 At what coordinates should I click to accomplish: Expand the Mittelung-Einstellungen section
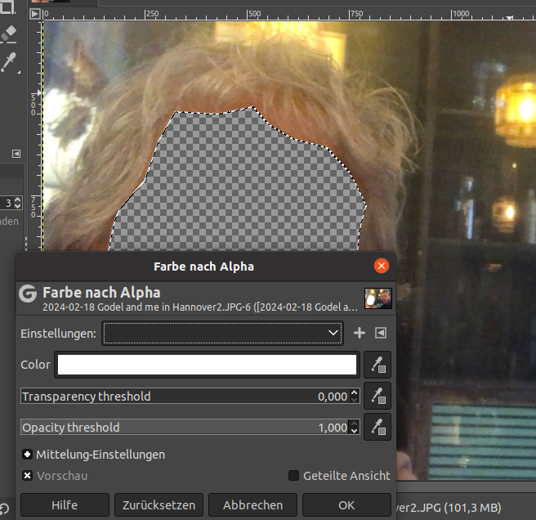(x=27, y=454)
